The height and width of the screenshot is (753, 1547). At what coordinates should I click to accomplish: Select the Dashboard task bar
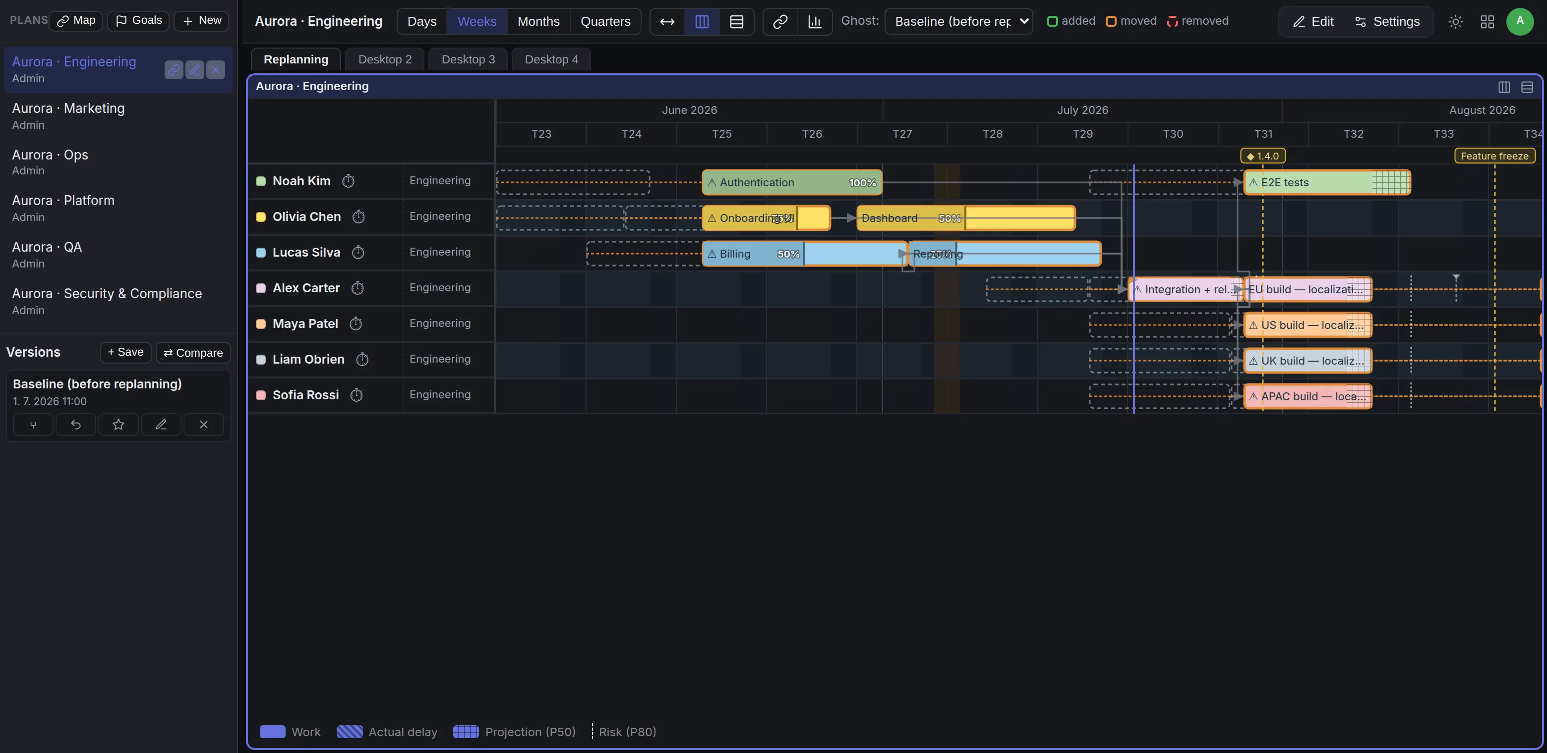click(x=966, y=218)
